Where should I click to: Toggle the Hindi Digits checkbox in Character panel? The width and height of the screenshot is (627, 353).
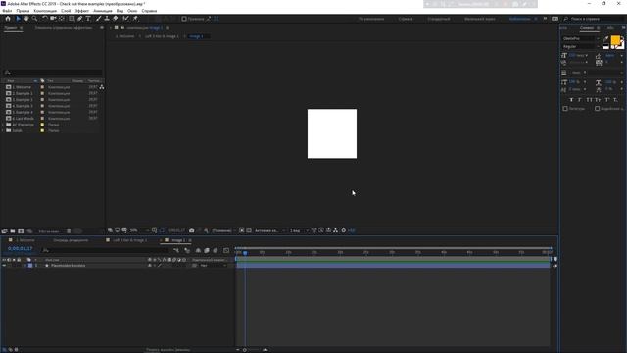coord(597,109)
